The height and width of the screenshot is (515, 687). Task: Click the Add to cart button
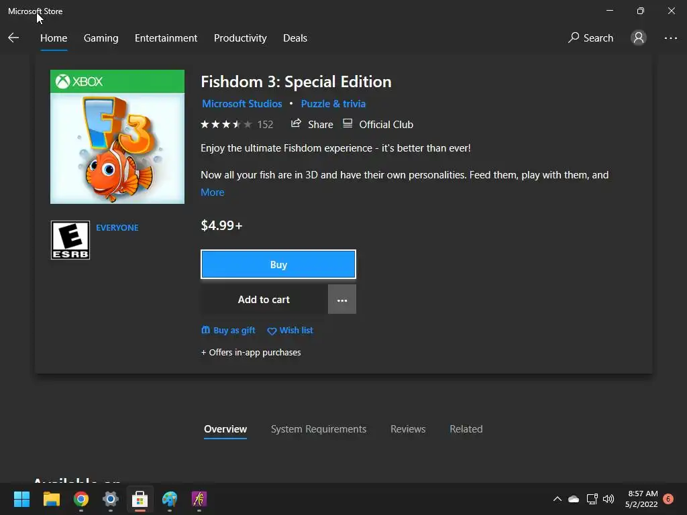[264, 300]
